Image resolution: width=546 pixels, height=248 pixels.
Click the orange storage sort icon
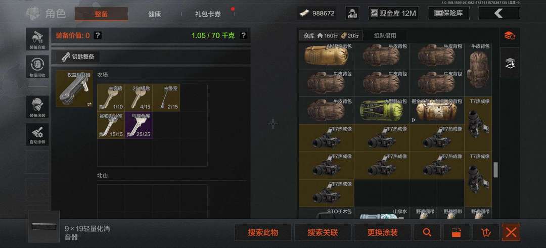pyautogui.click(x=510, y=35)
